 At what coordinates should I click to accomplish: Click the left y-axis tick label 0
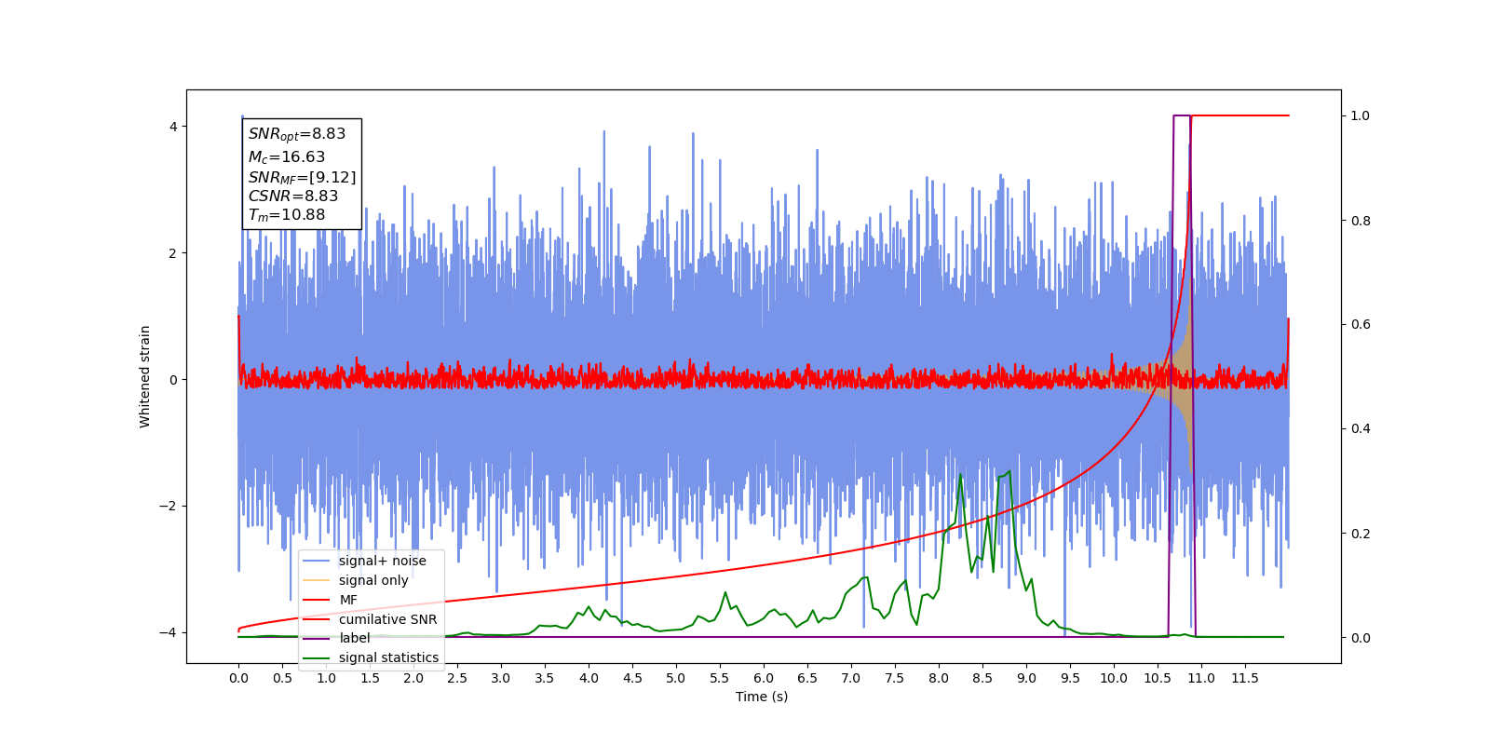click(x=173, y=380)
